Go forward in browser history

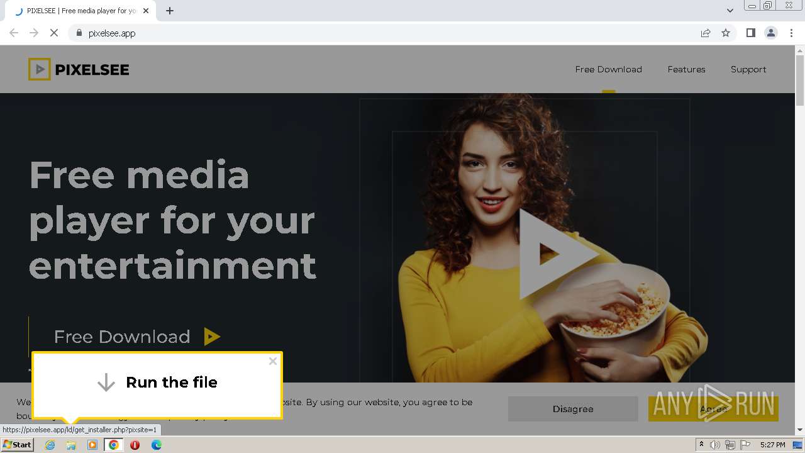[34, 33]
